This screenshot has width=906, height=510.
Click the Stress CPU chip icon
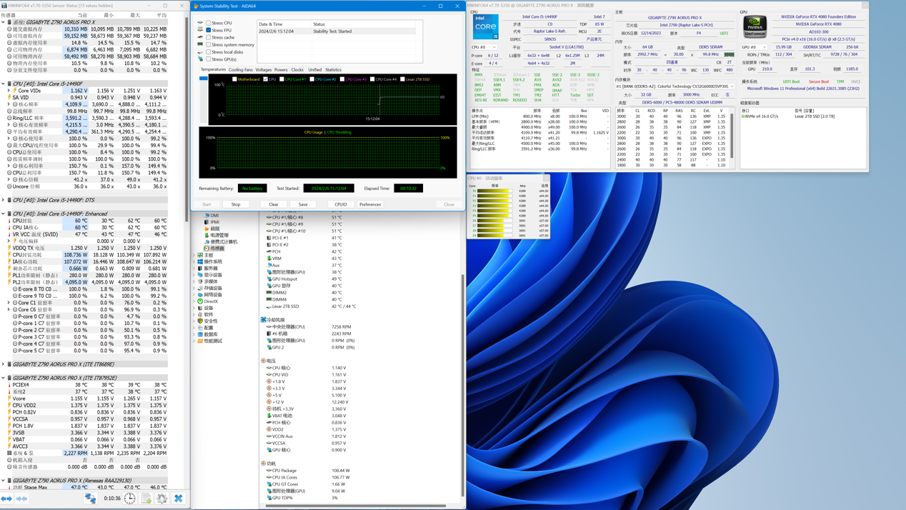click(x=200, y=23)
